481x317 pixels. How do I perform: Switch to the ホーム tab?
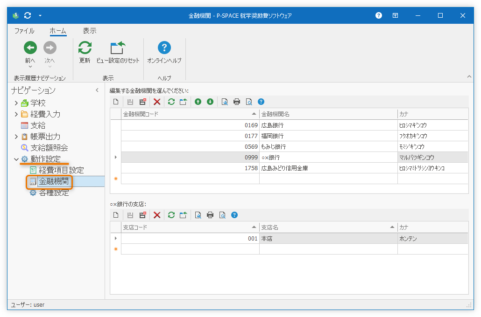(x=58, y=31)
